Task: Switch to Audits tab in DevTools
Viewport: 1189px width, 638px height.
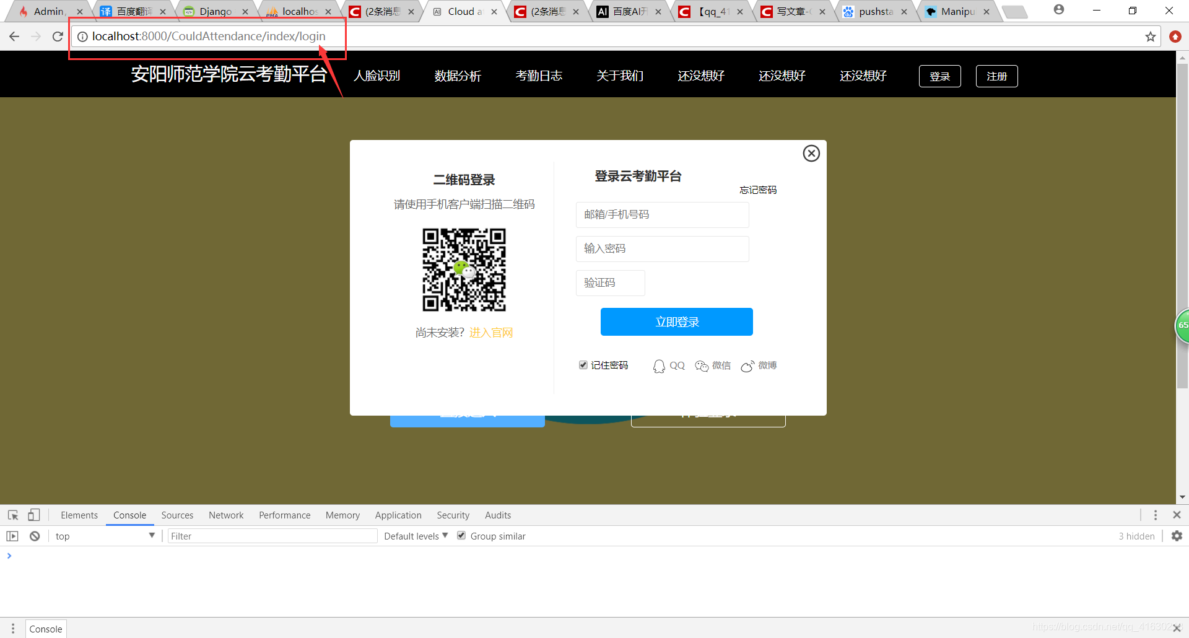Action: [498, 515]
